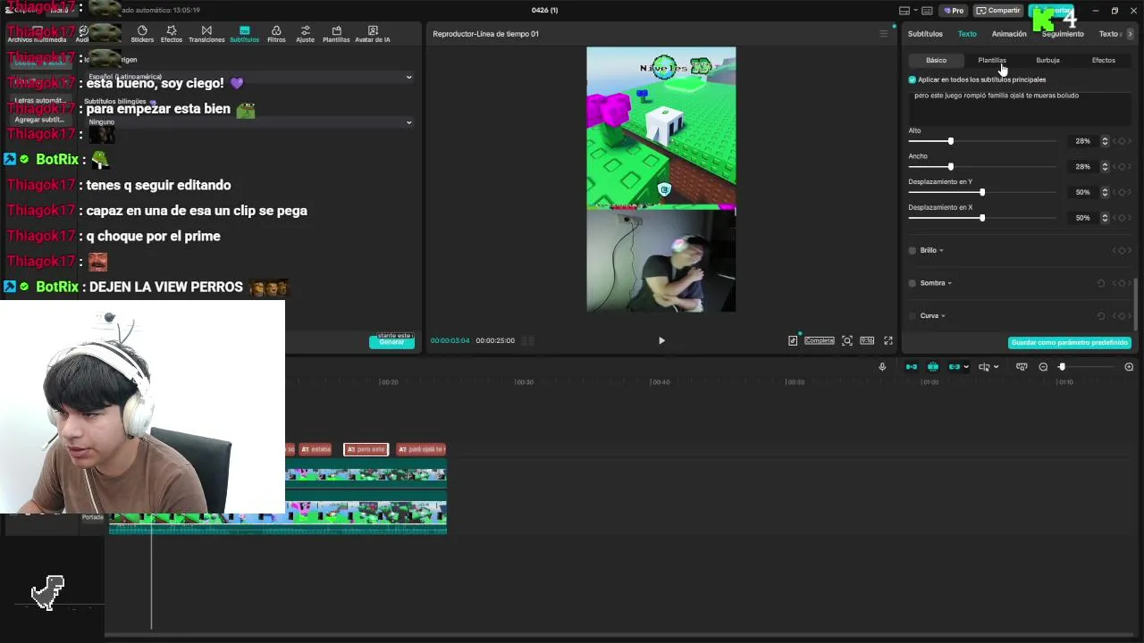Open the layout switcher icon in title bar
1144x643 pixels.
905,11
